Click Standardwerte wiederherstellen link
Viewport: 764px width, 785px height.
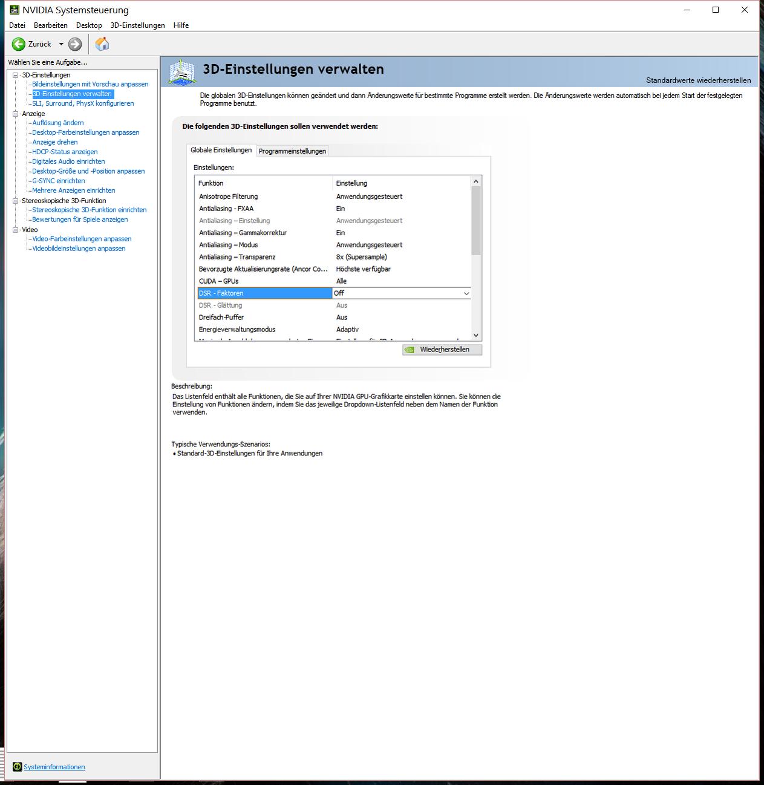coord(698,80)
